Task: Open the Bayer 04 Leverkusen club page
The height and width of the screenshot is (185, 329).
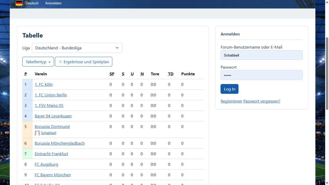Action: pyautogui.click(x=53, y=116)
